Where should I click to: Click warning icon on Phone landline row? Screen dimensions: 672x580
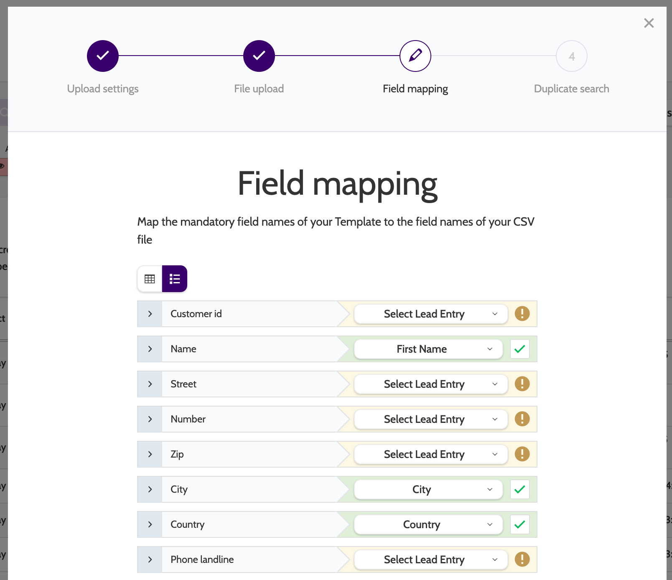[x=522, y=560]
